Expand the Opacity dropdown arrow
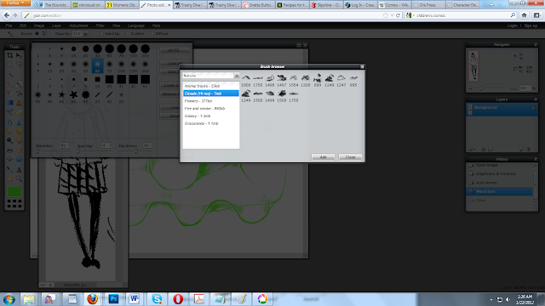 [85, 34]
